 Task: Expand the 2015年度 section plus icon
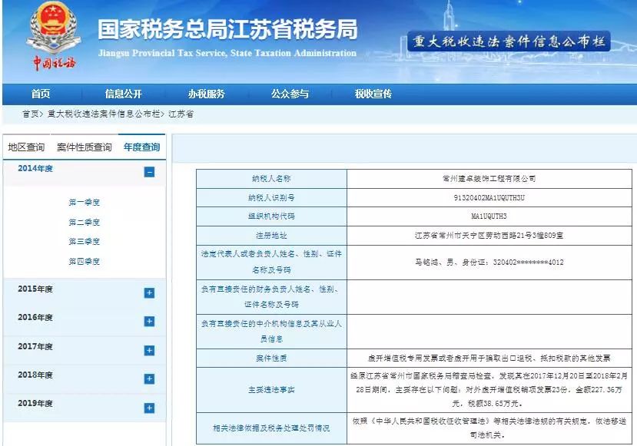(149, 293)
